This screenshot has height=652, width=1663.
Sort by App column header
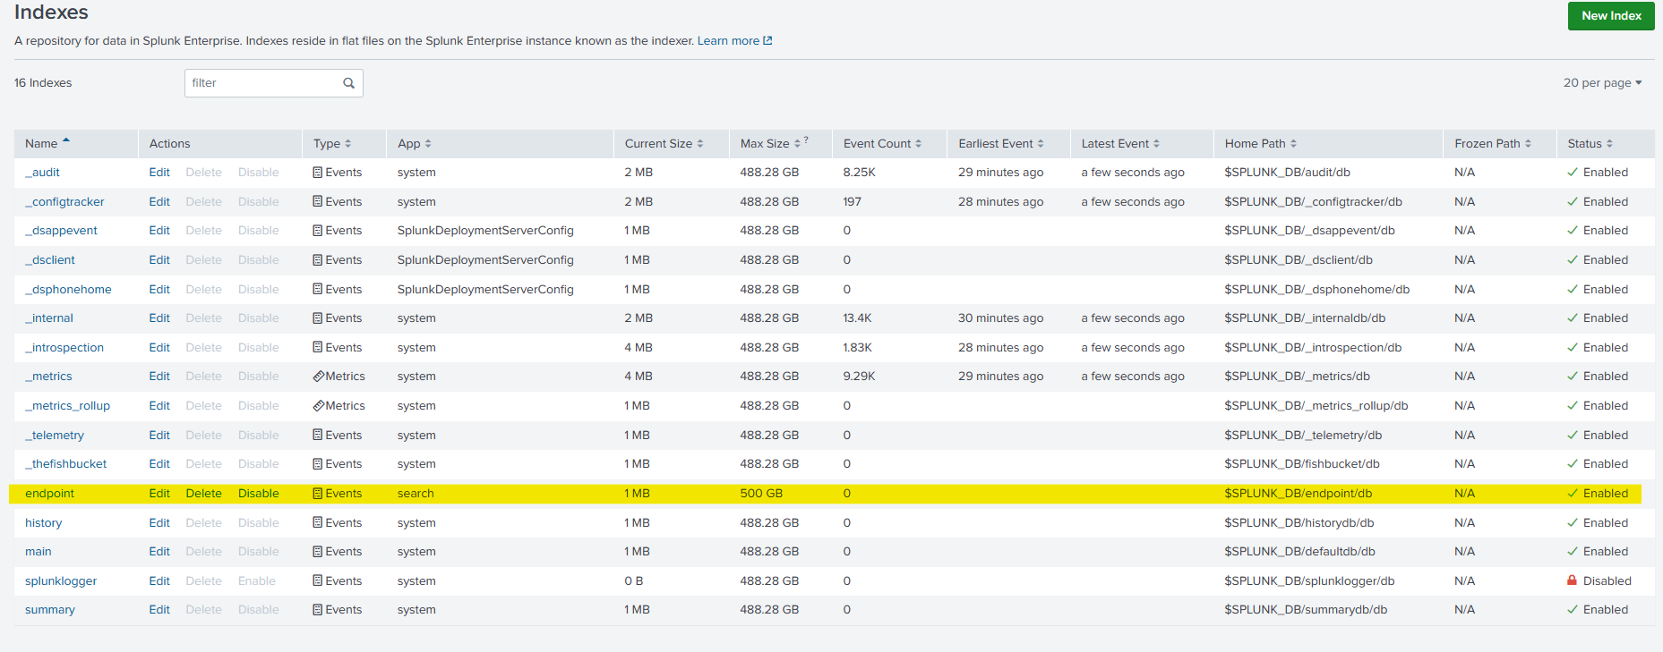tap(415, 144)
